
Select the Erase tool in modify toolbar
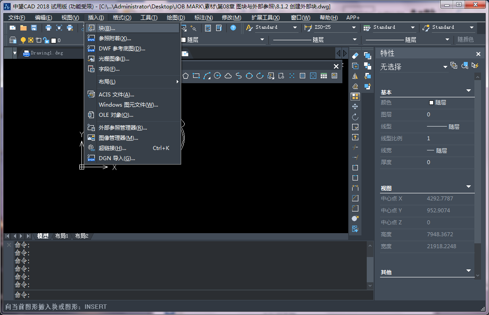pos(355,56)
